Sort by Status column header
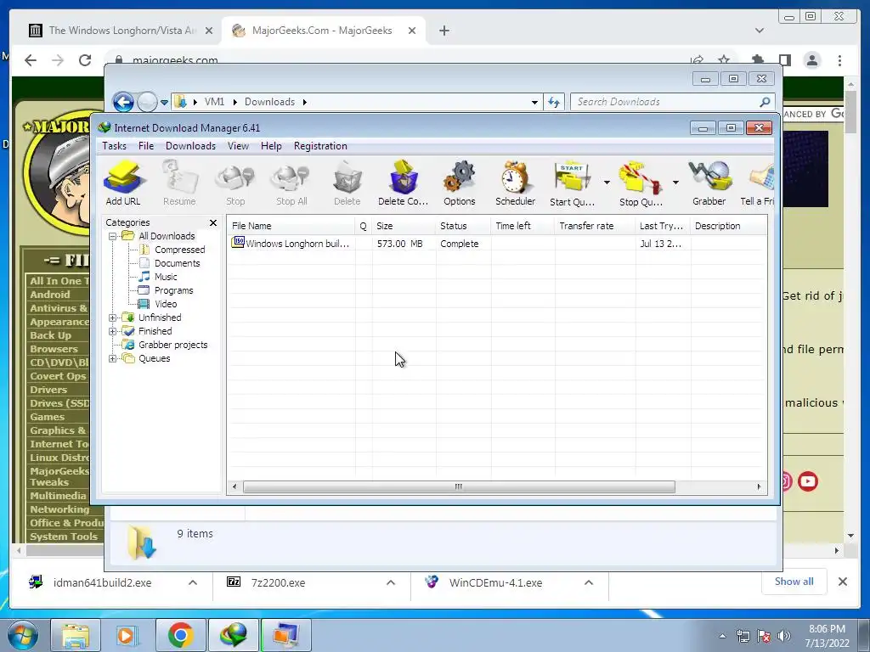The height and width of the screenshot is (652, 870). (x=463, y=226)
